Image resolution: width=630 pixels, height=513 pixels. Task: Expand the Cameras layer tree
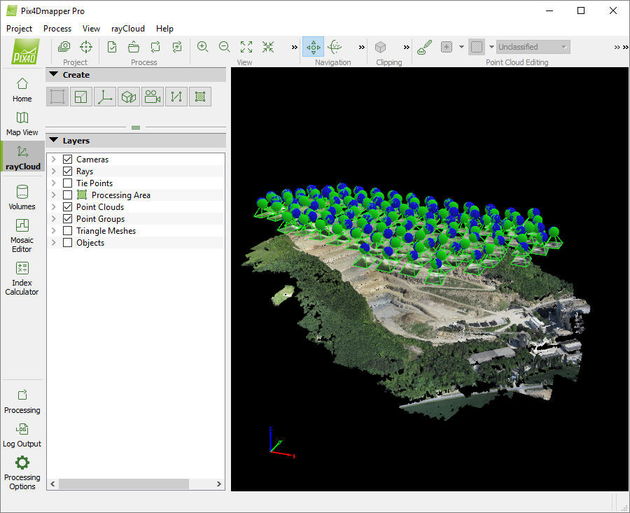(x=54, y=159)
